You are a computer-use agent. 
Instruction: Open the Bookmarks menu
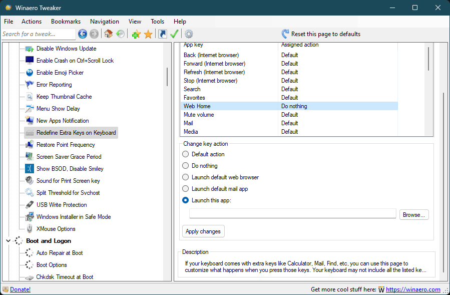pos(66,22)
